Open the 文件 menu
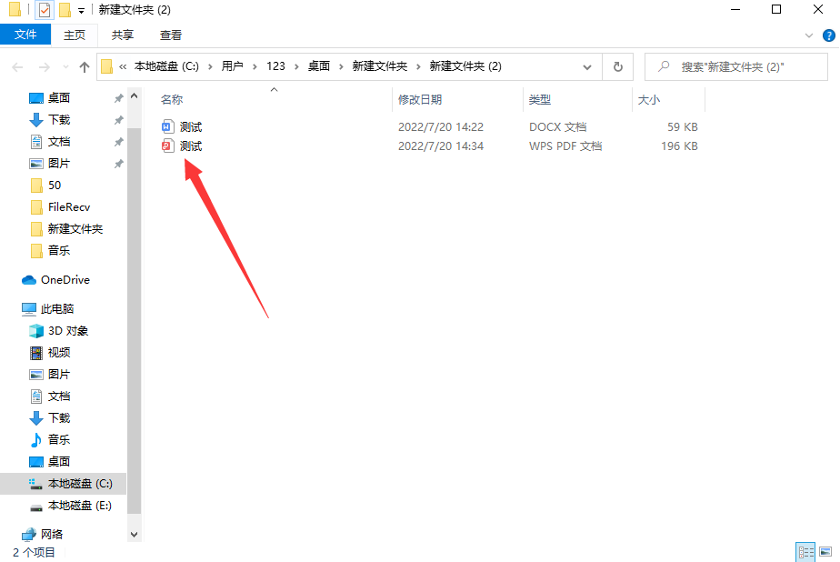The height and width of the screenshot is (562, 840). (25, 34)
